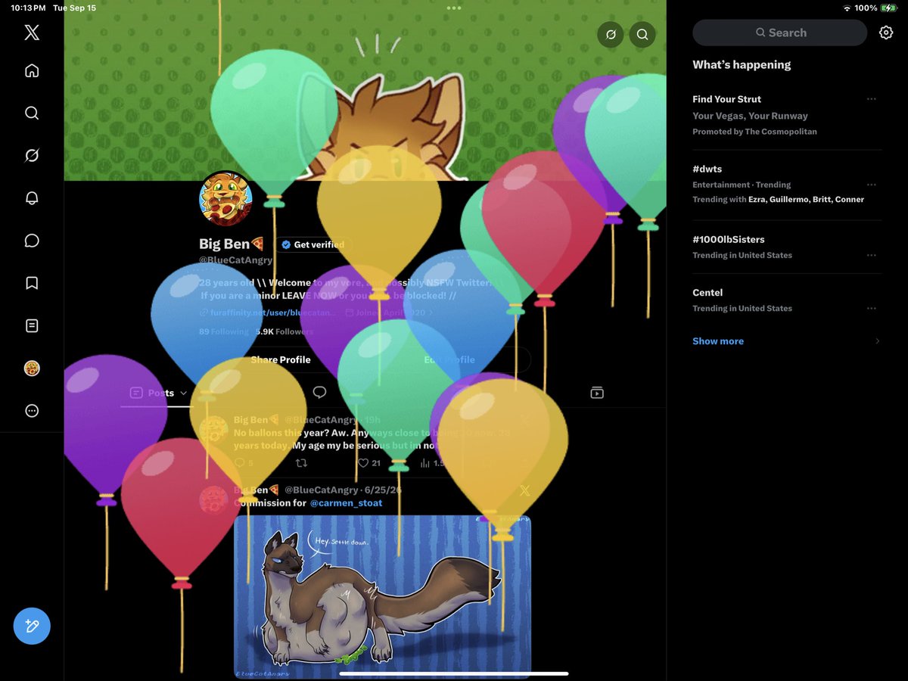Tap the X logo in the sidebar

click(32, 33)
